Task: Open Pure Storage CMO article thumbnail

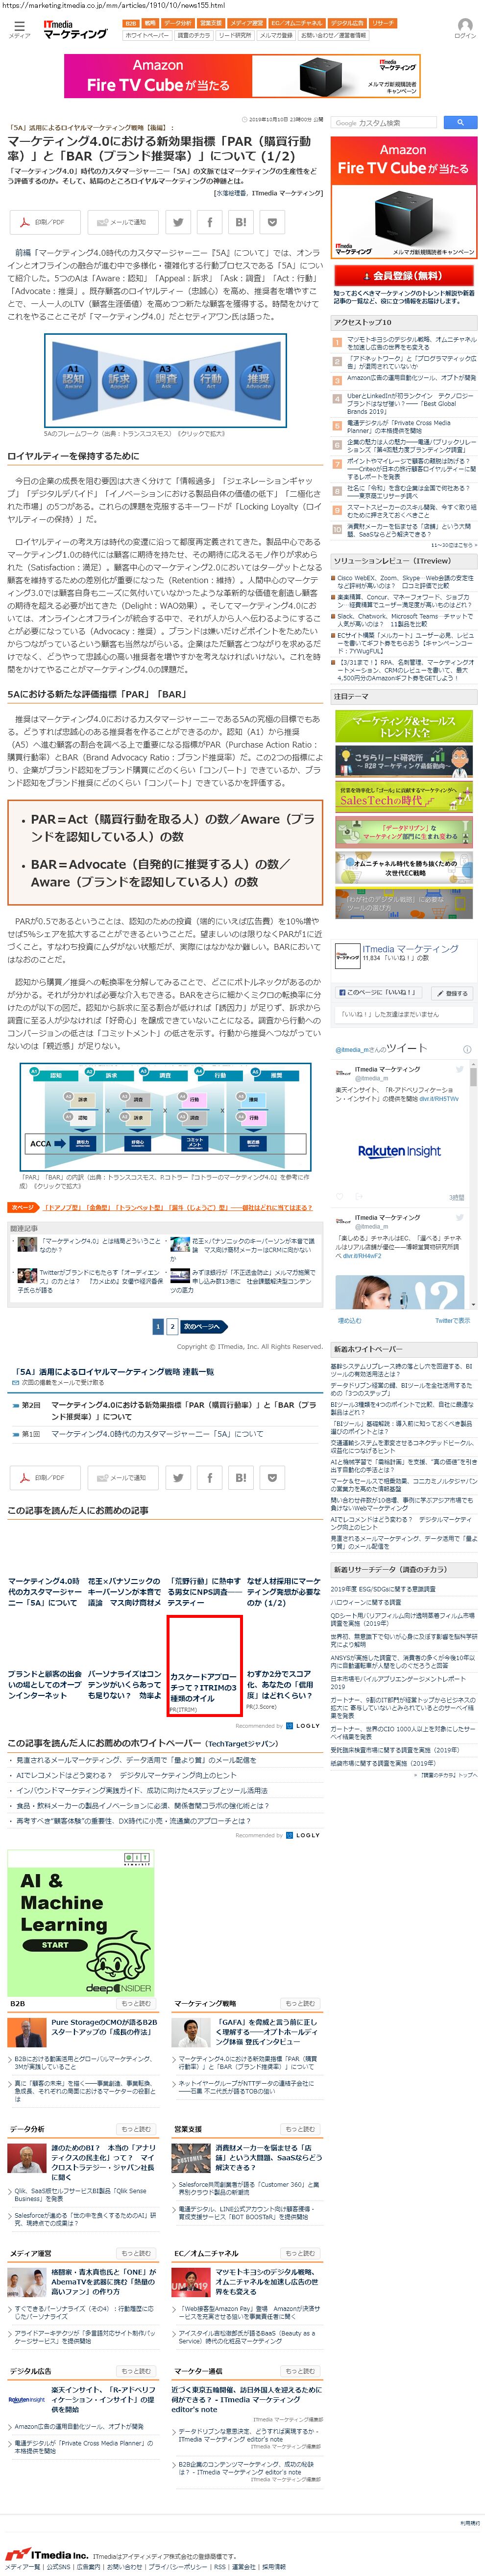Action: 28,2033
